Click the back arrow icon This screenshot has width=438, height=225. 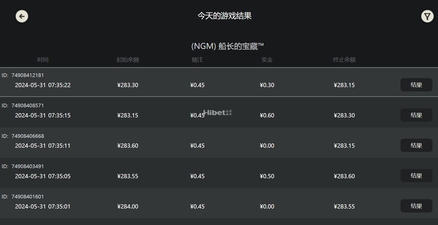pyautogui.click(x=22, y=16)
